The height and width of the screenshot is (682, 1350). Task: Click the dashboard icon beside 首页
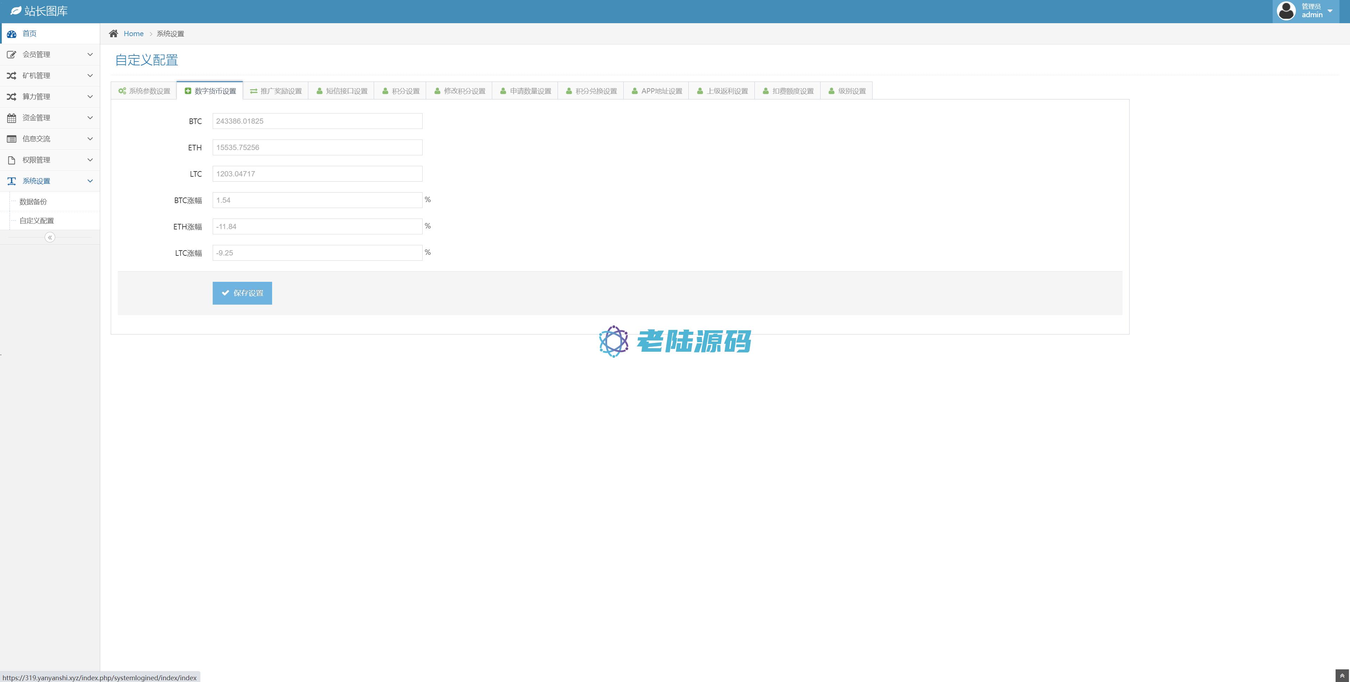coord(12,33)
